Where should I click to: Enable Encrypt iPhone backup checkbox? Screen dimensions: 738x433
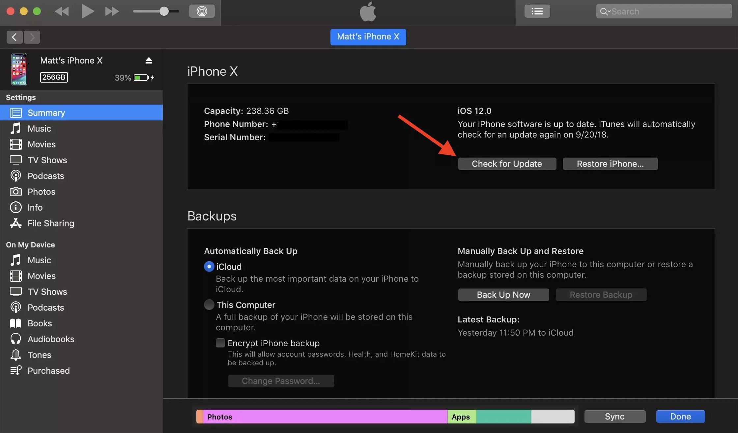click(x=220, y=343)
